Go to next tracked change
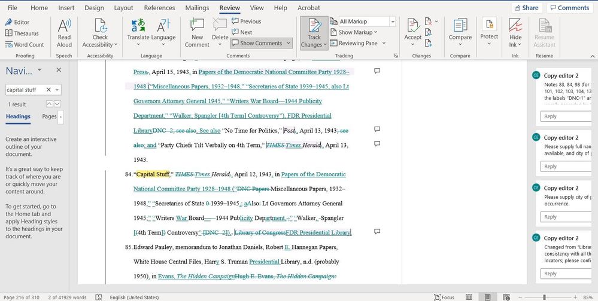The width and height of the screenshot is (598, 301). 428,44
